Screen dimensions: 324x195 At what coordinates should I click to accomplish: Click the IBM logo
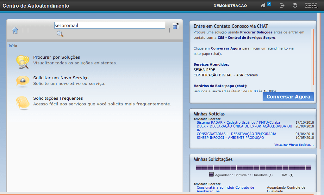(x=311, y=5)
